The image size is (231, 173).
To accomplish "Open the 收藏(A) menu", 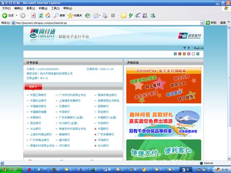I will pyautogui.click(x=43, y=8).
